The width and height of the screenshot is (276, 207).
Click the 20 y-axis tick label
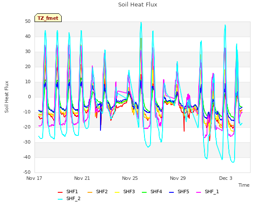[x=28, y=67]
